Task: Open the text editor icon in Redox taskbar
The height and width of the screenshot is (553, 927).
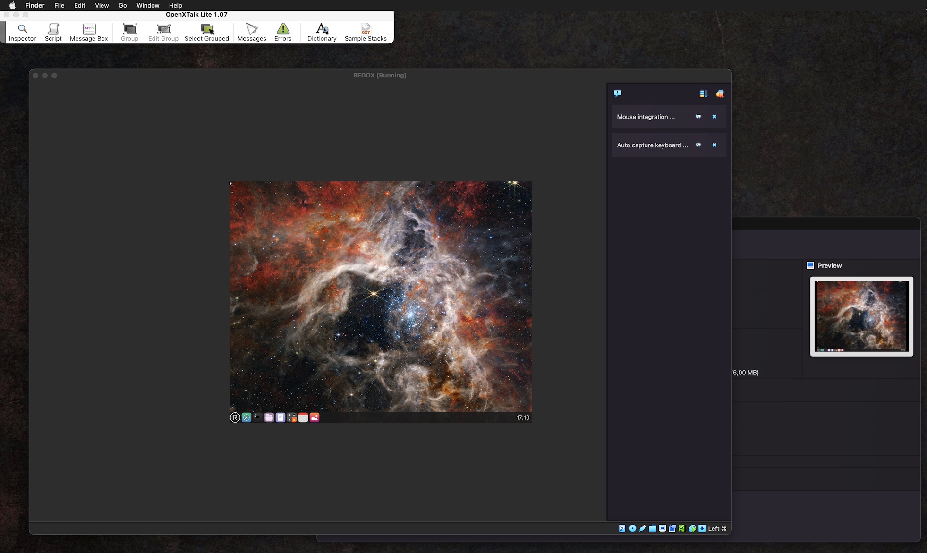Action: 280,417
